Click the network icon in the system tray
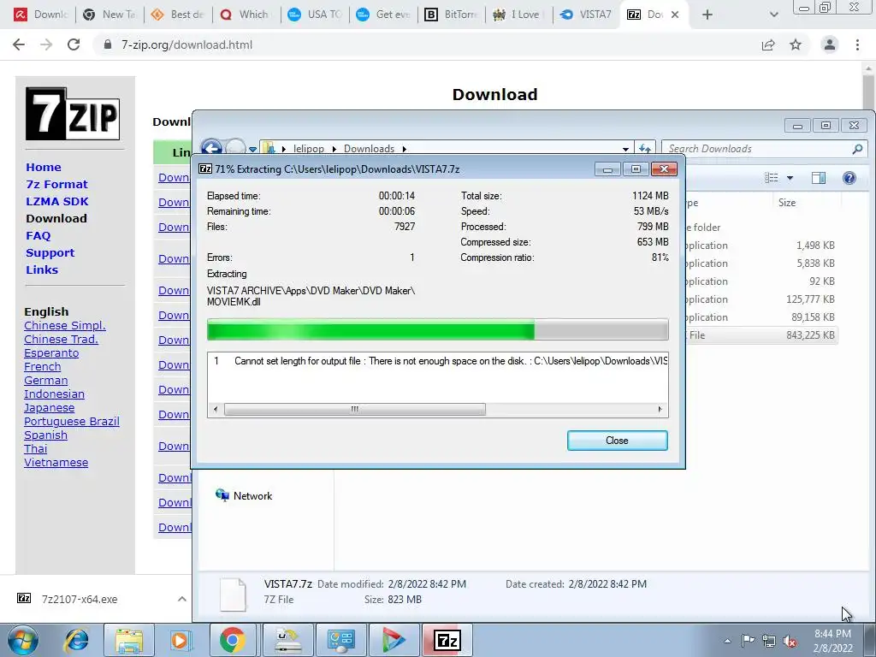 (x=769, y=641)
